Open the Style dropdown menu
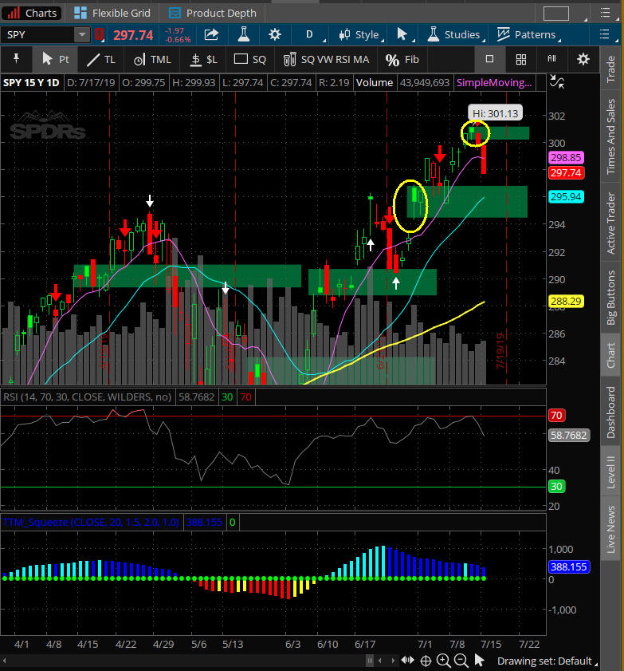This screenshot has width=624, height=671. [x=359, y=34]
